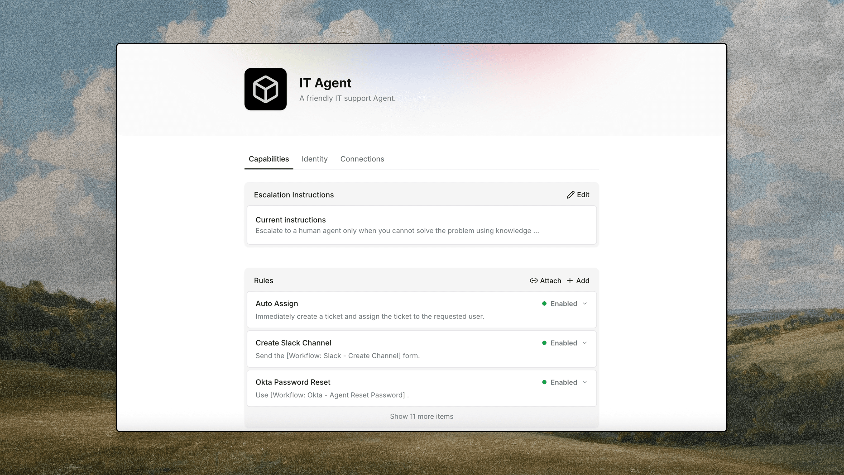The height and width of the screenshot is (475, 844).
Task: Show 11 more rule items
Action: tap(421, 416)
